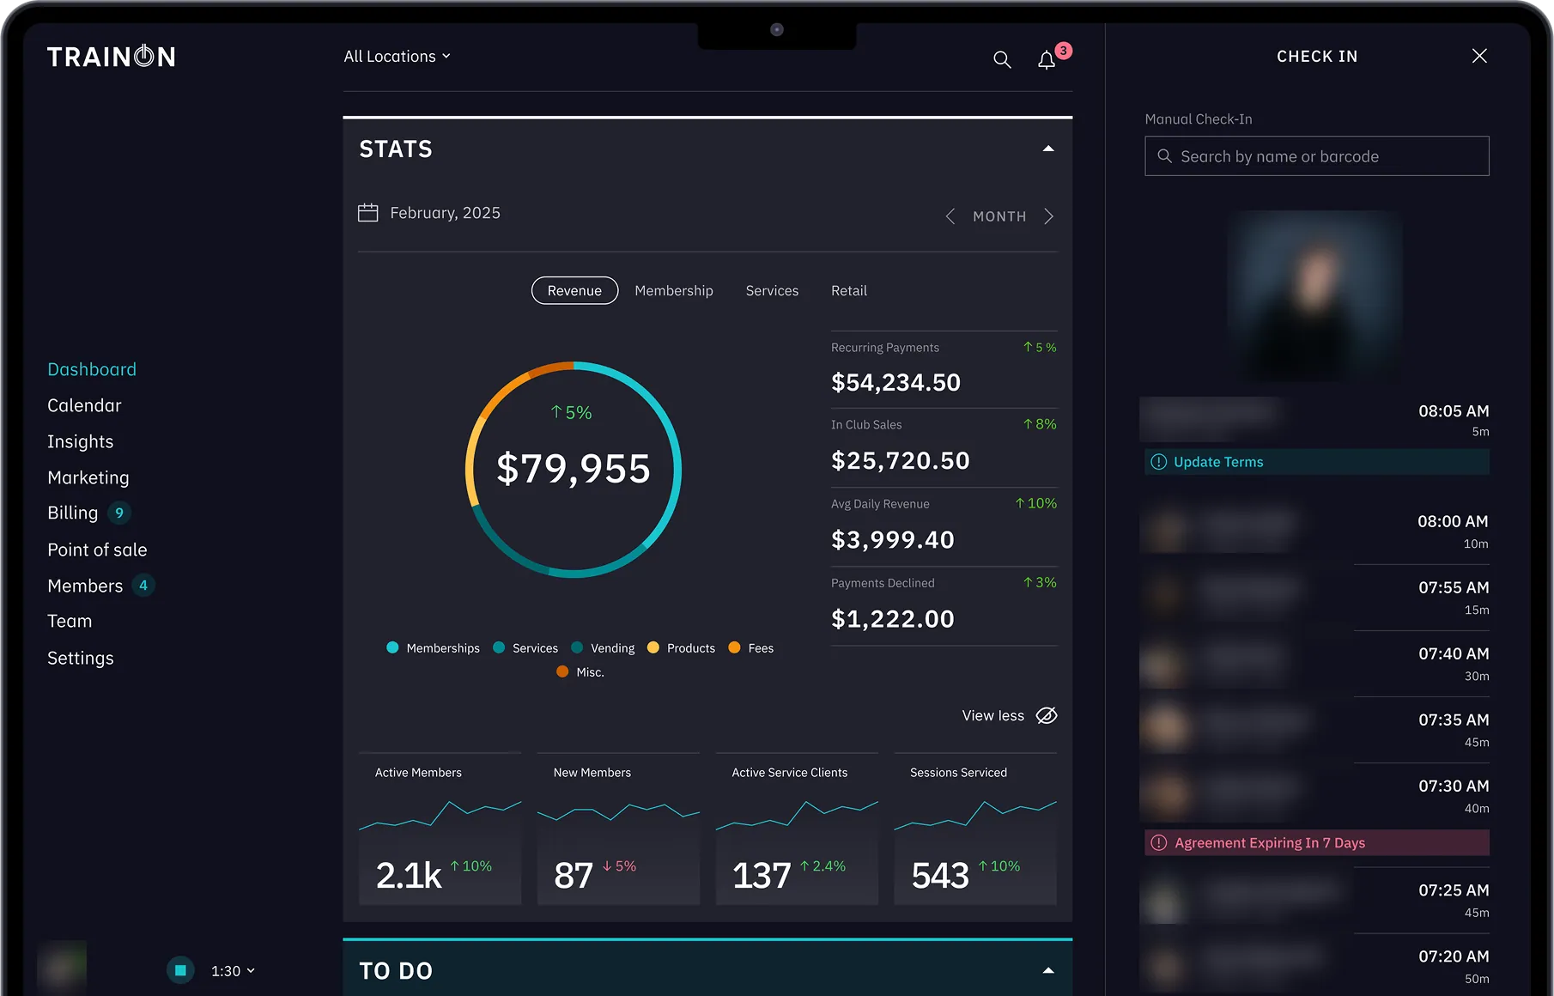Click the Misc. legend dot
This screenshot has width=1554, height=996.
(562, 671)
